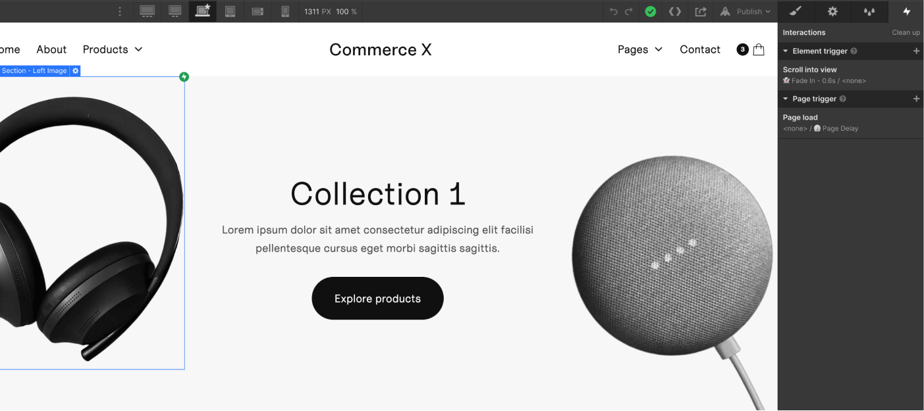
Task: Open the Style panel brush tab
Action: click(796, 11)
